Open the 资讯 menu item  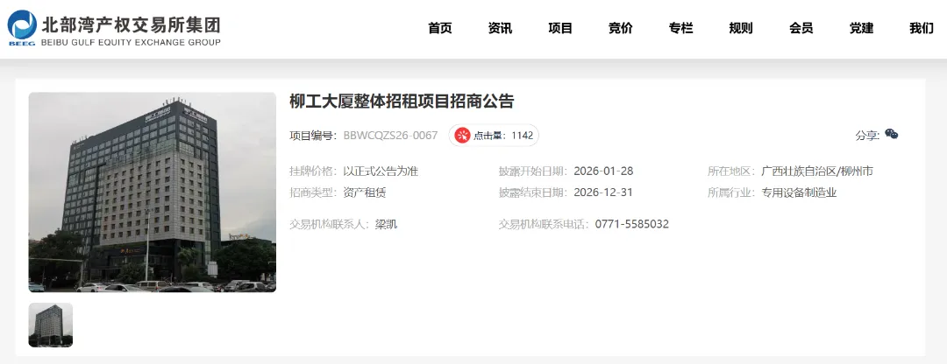pyautogui.click(x=500, y=28)
